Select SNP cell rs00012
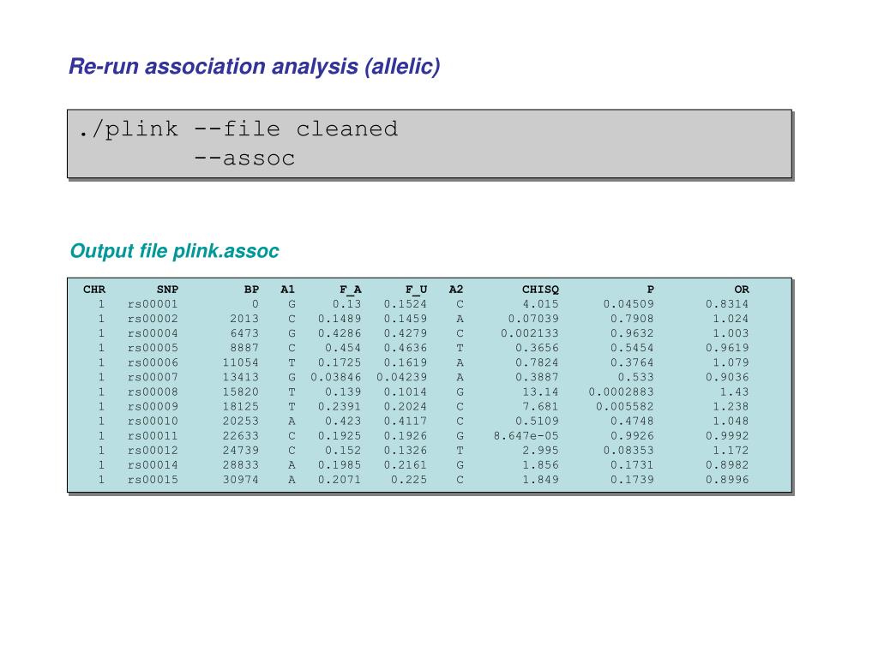The image size is (878, 658). coord(153,450)
